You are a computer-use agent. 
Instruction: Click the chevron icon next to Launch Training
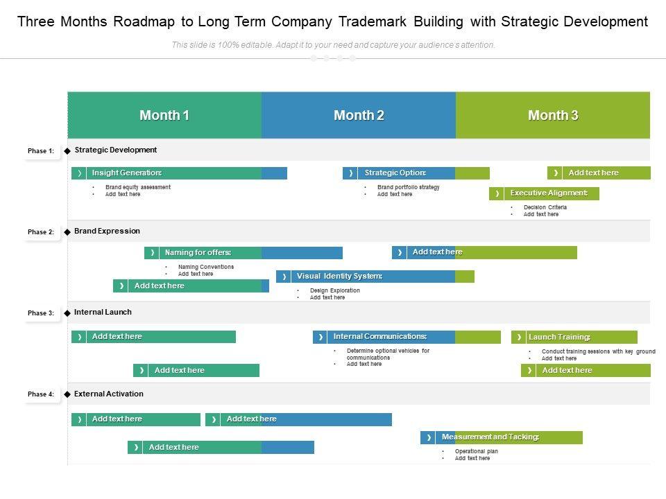(519, 338)
